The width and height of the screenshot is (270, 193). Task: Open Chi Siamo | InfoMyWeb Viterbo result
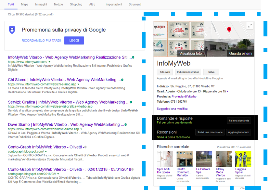click(64, 80)
